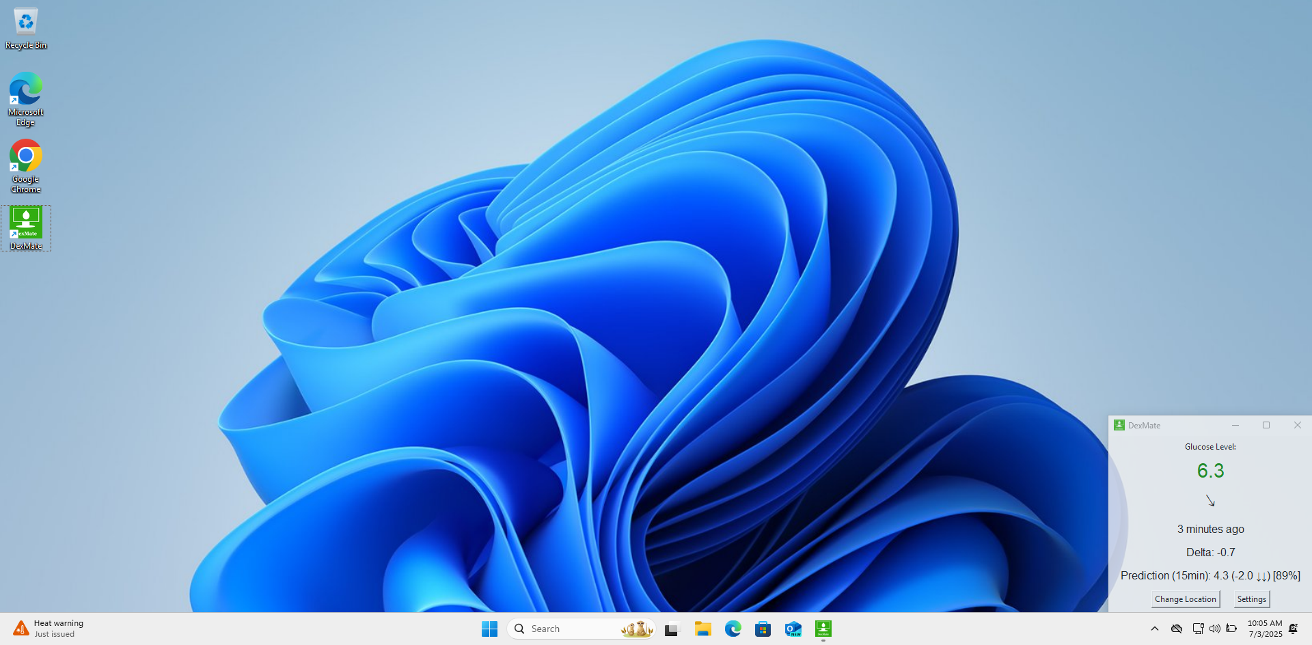Select the Recycle Bin desktop icon

point(26,29)
